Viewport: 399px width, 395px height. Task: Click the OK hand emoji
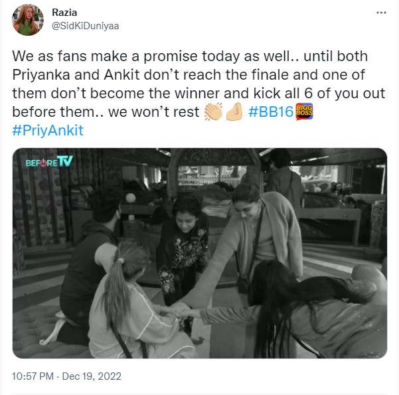click(x=233, y=112)
